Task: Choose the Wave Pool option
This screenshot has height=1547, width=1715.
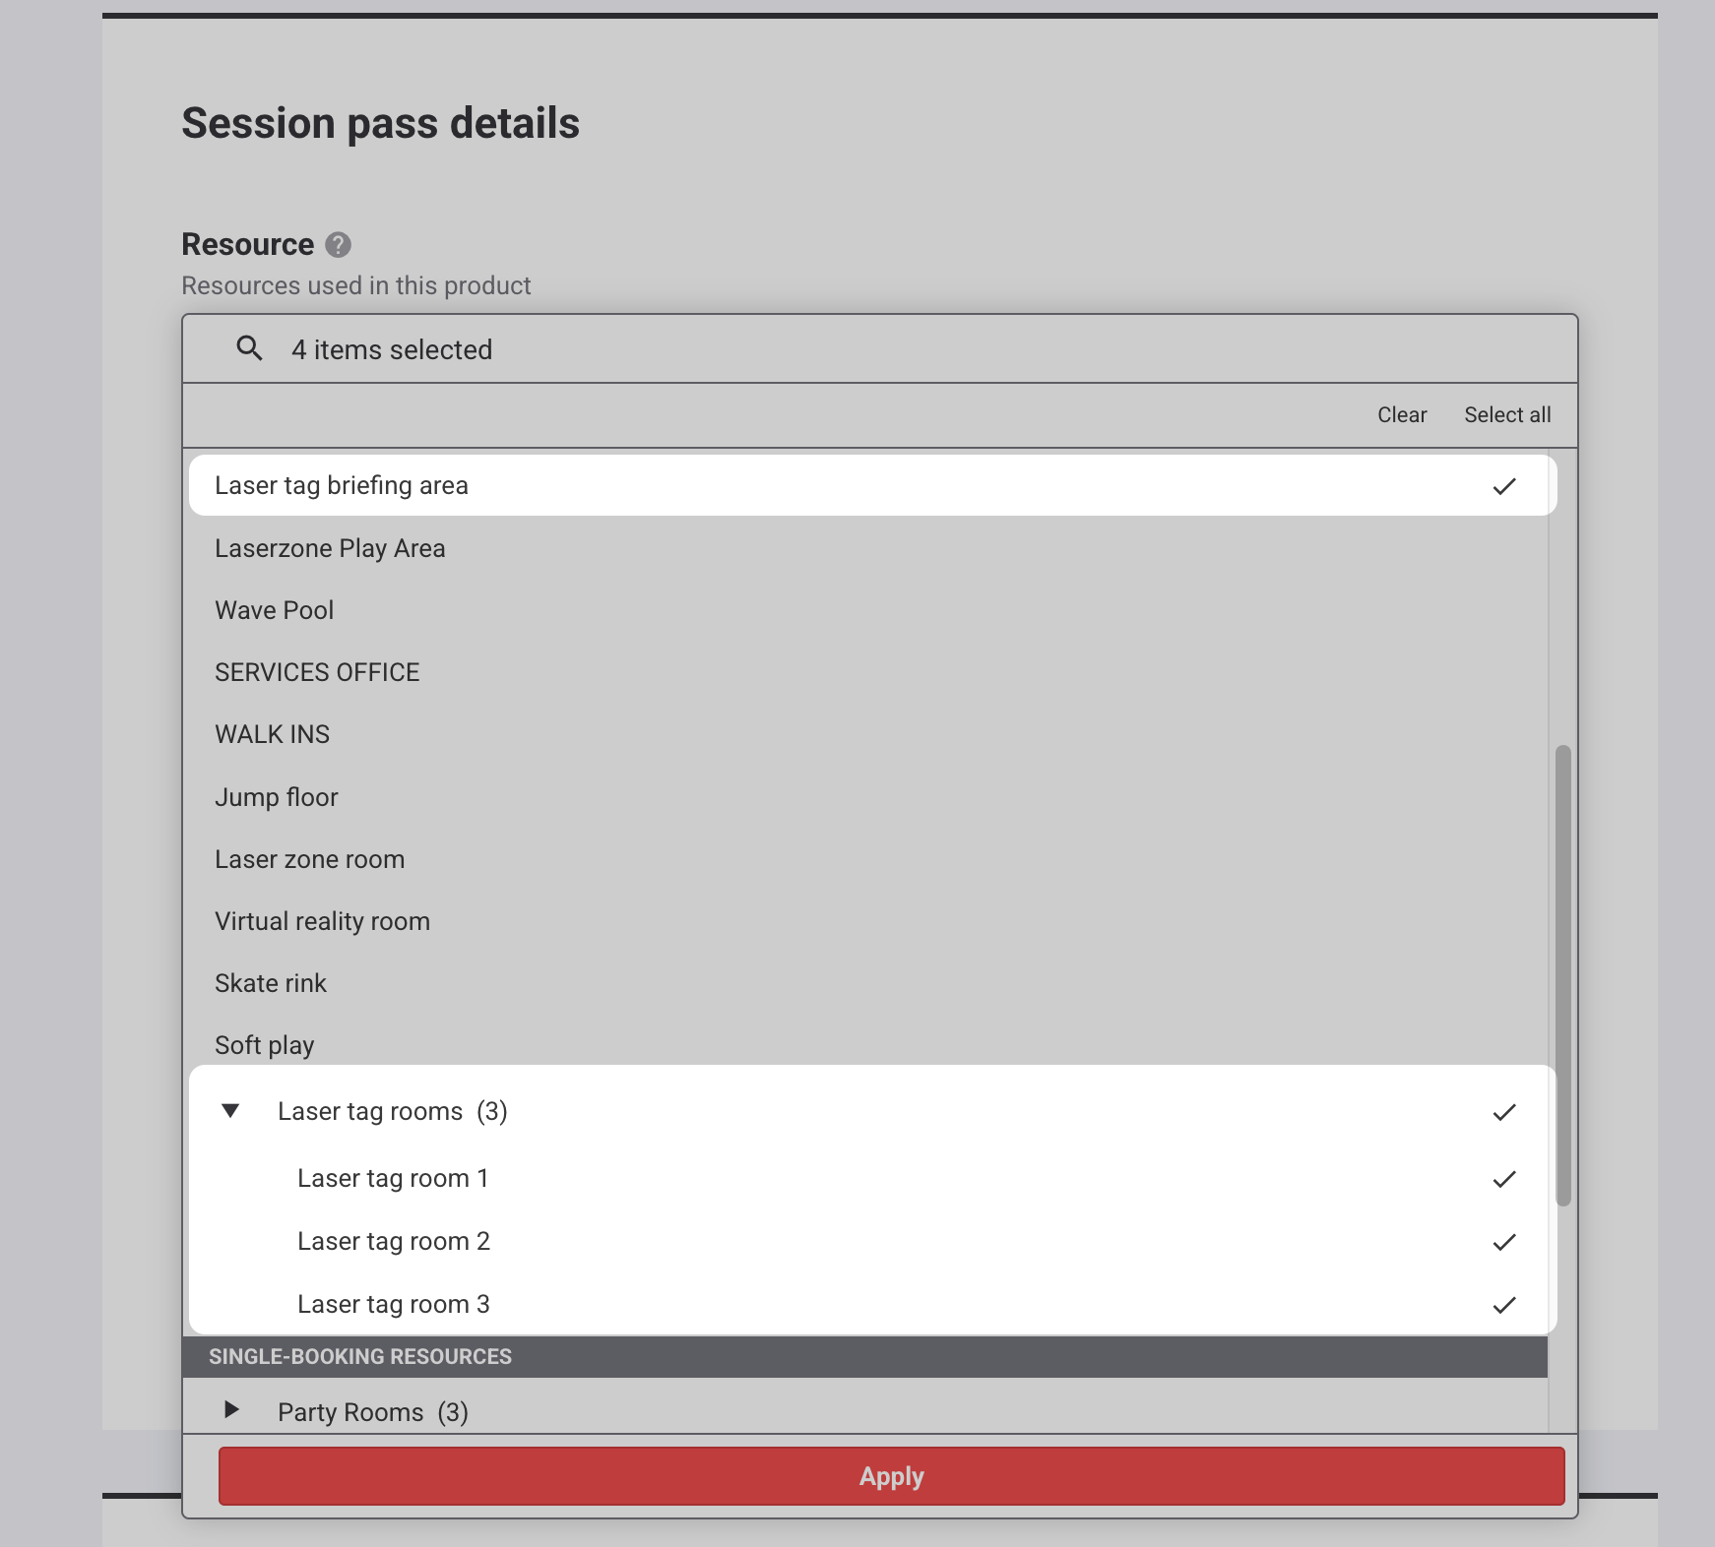Action: point(275,610)
